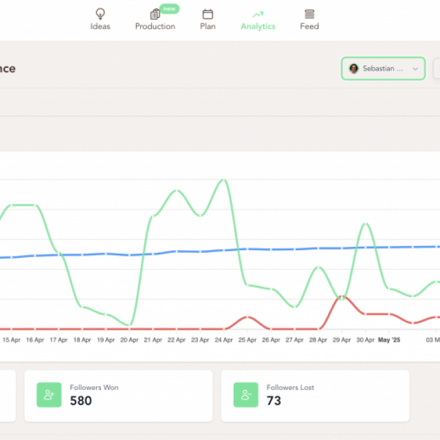440x440 pixels.
Task: Select the Plan tab label
Action: (208, 27)
